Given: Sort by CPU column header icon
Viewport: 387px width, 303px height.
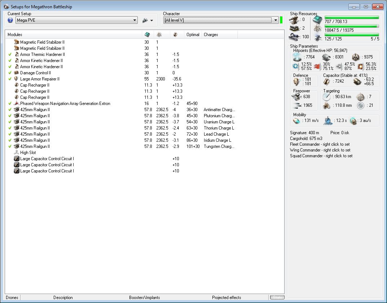Looking at the screenshot, I should click(x=147, y=35).
